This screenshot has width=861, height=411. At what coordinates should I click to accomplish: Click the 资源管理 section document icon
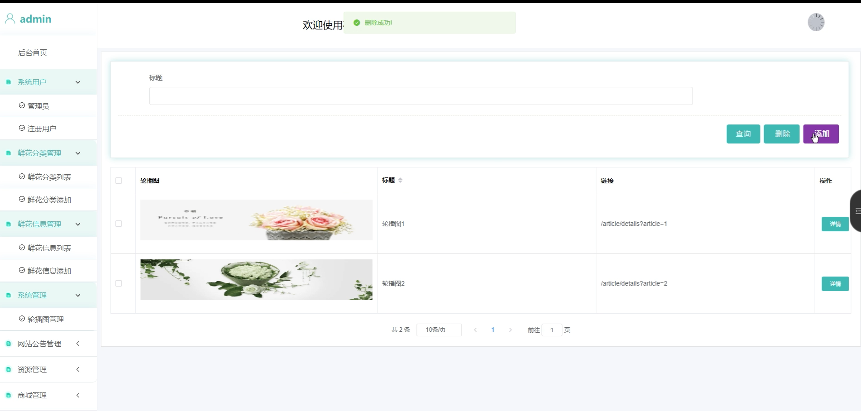8,369
